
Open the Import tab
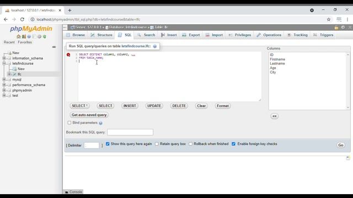(214, 35)
